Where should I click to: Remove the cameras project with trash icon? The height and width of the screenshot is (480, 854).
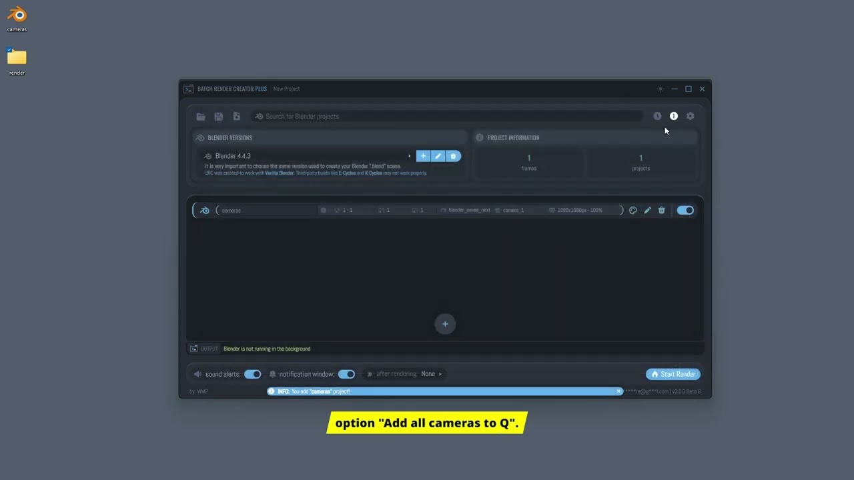(x=662, y=210)
